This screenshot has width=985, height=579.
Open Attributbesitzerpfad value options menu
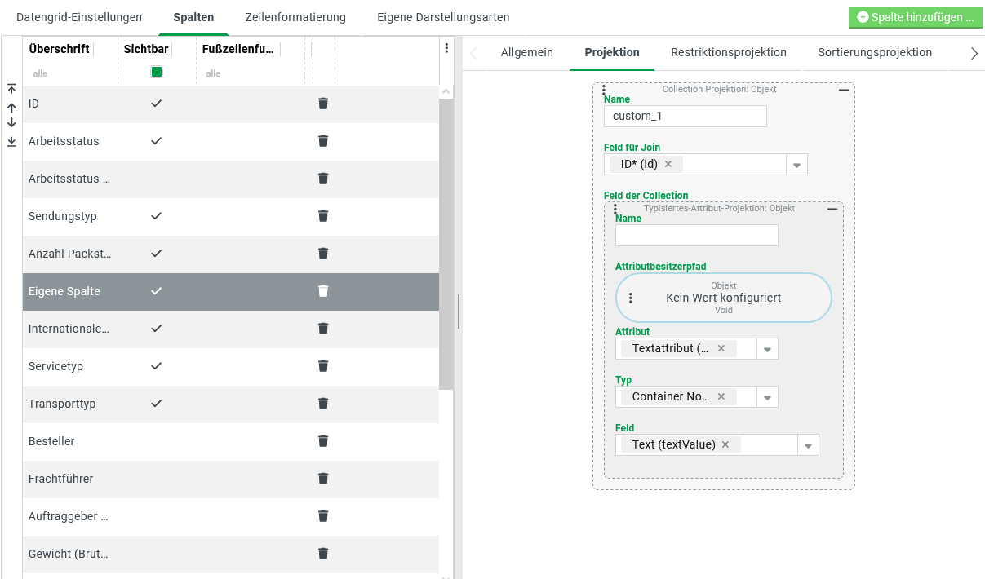tap(631, 298)
